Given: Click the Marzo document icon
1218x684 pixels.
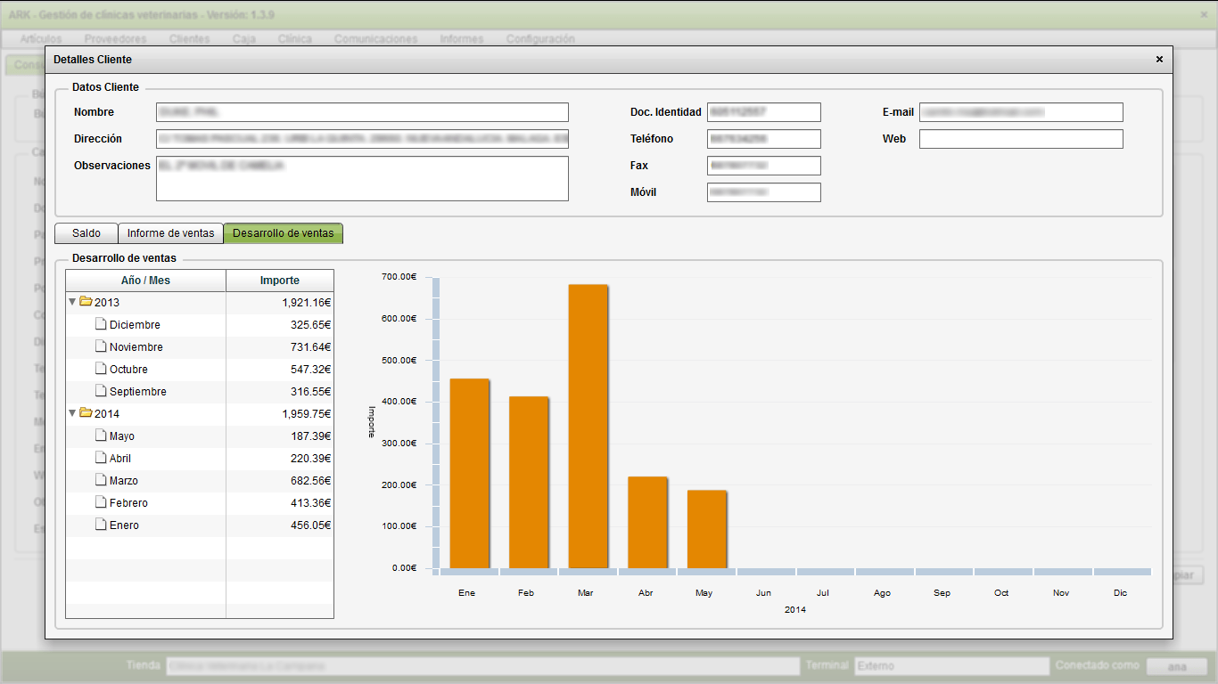Looking at the screenshot, I should 101,480.
